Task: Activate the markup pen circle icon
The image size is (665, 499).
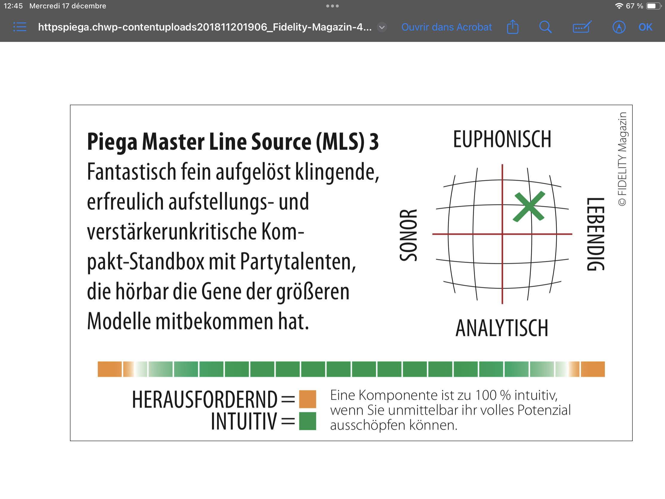Action: (x=619, y=27)
